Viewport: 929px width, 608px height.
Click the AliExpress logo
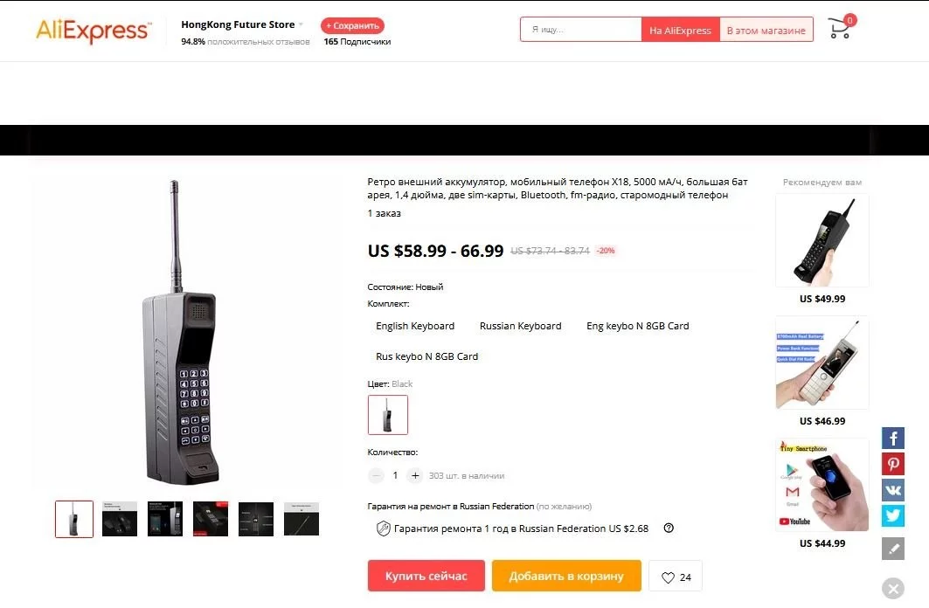click(94, 31)
